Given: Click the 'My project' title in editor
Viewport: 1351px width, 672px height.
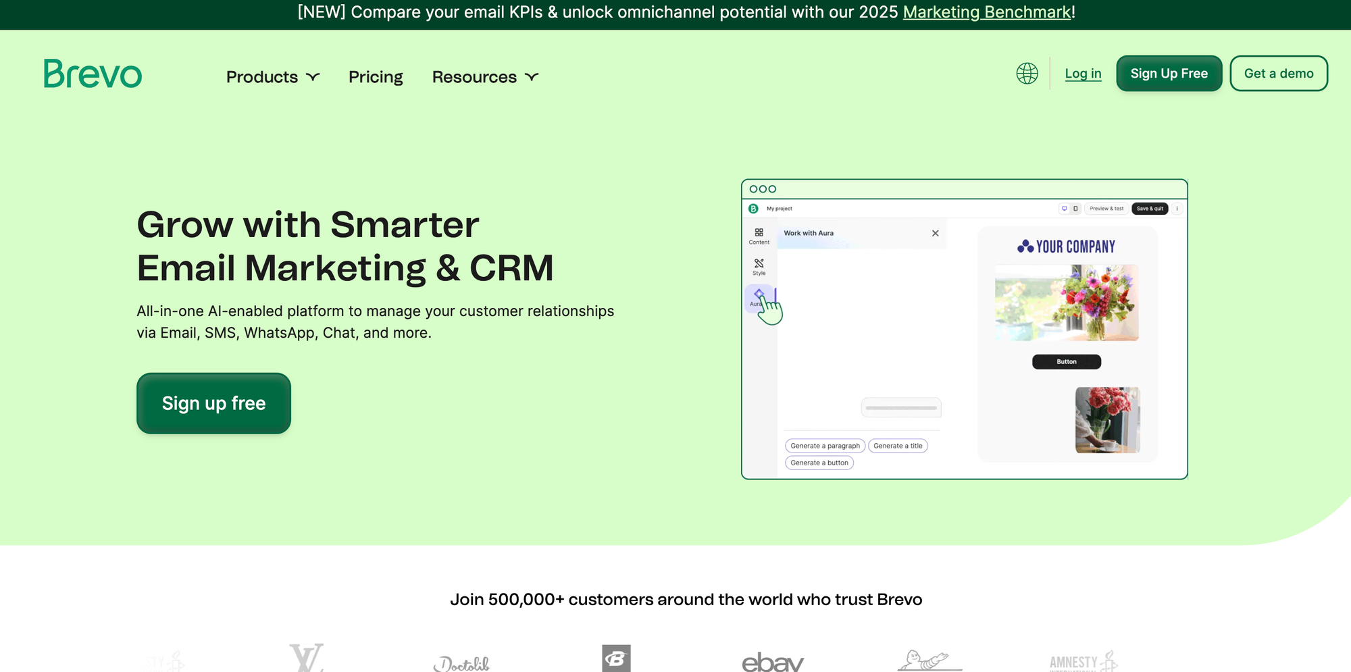Looking at the screenshot, I should click(780, 209).
